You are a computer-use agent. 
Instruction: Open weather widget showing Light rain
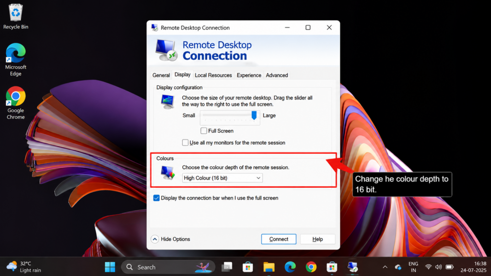(24, 267)
